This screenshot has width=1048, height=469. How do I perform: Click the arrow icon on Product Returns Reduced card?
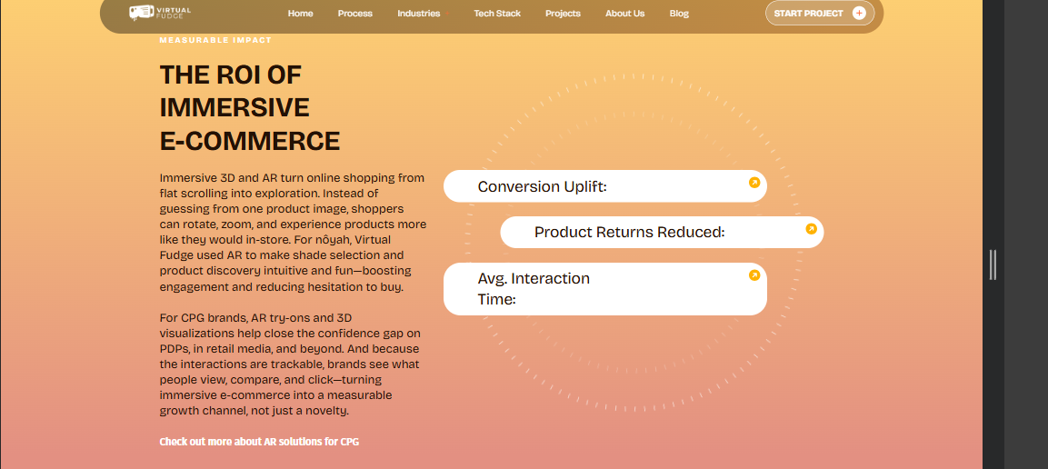811,228
